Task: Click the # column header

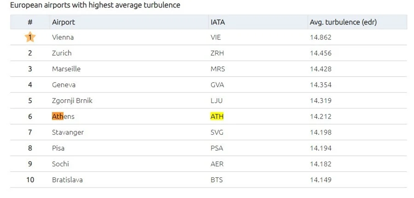Action: click(x=30, y=22)
